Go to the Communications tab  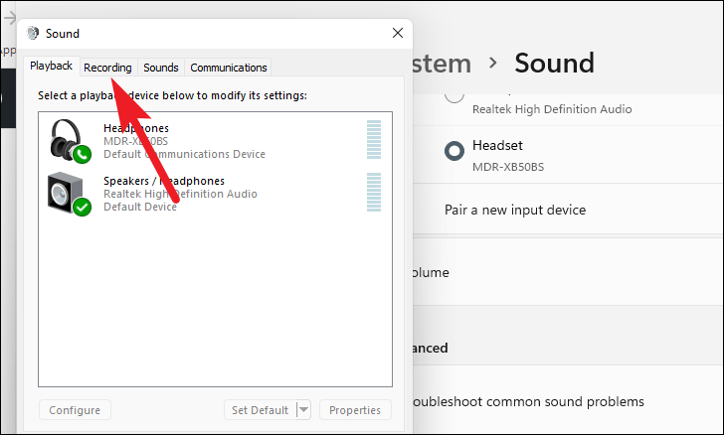(229, 68)
